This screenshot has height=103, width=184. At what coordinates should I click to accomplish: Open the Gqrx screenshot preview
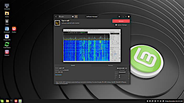point(92,45)
